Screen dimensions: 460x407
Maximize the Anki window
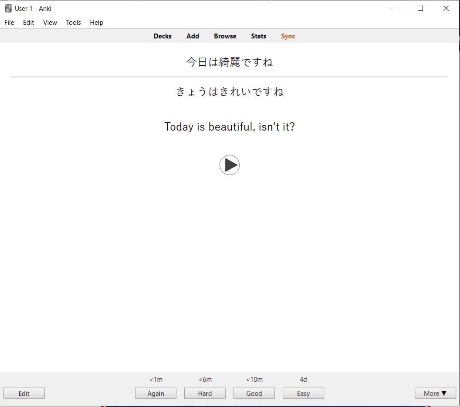tap(420, 8)
